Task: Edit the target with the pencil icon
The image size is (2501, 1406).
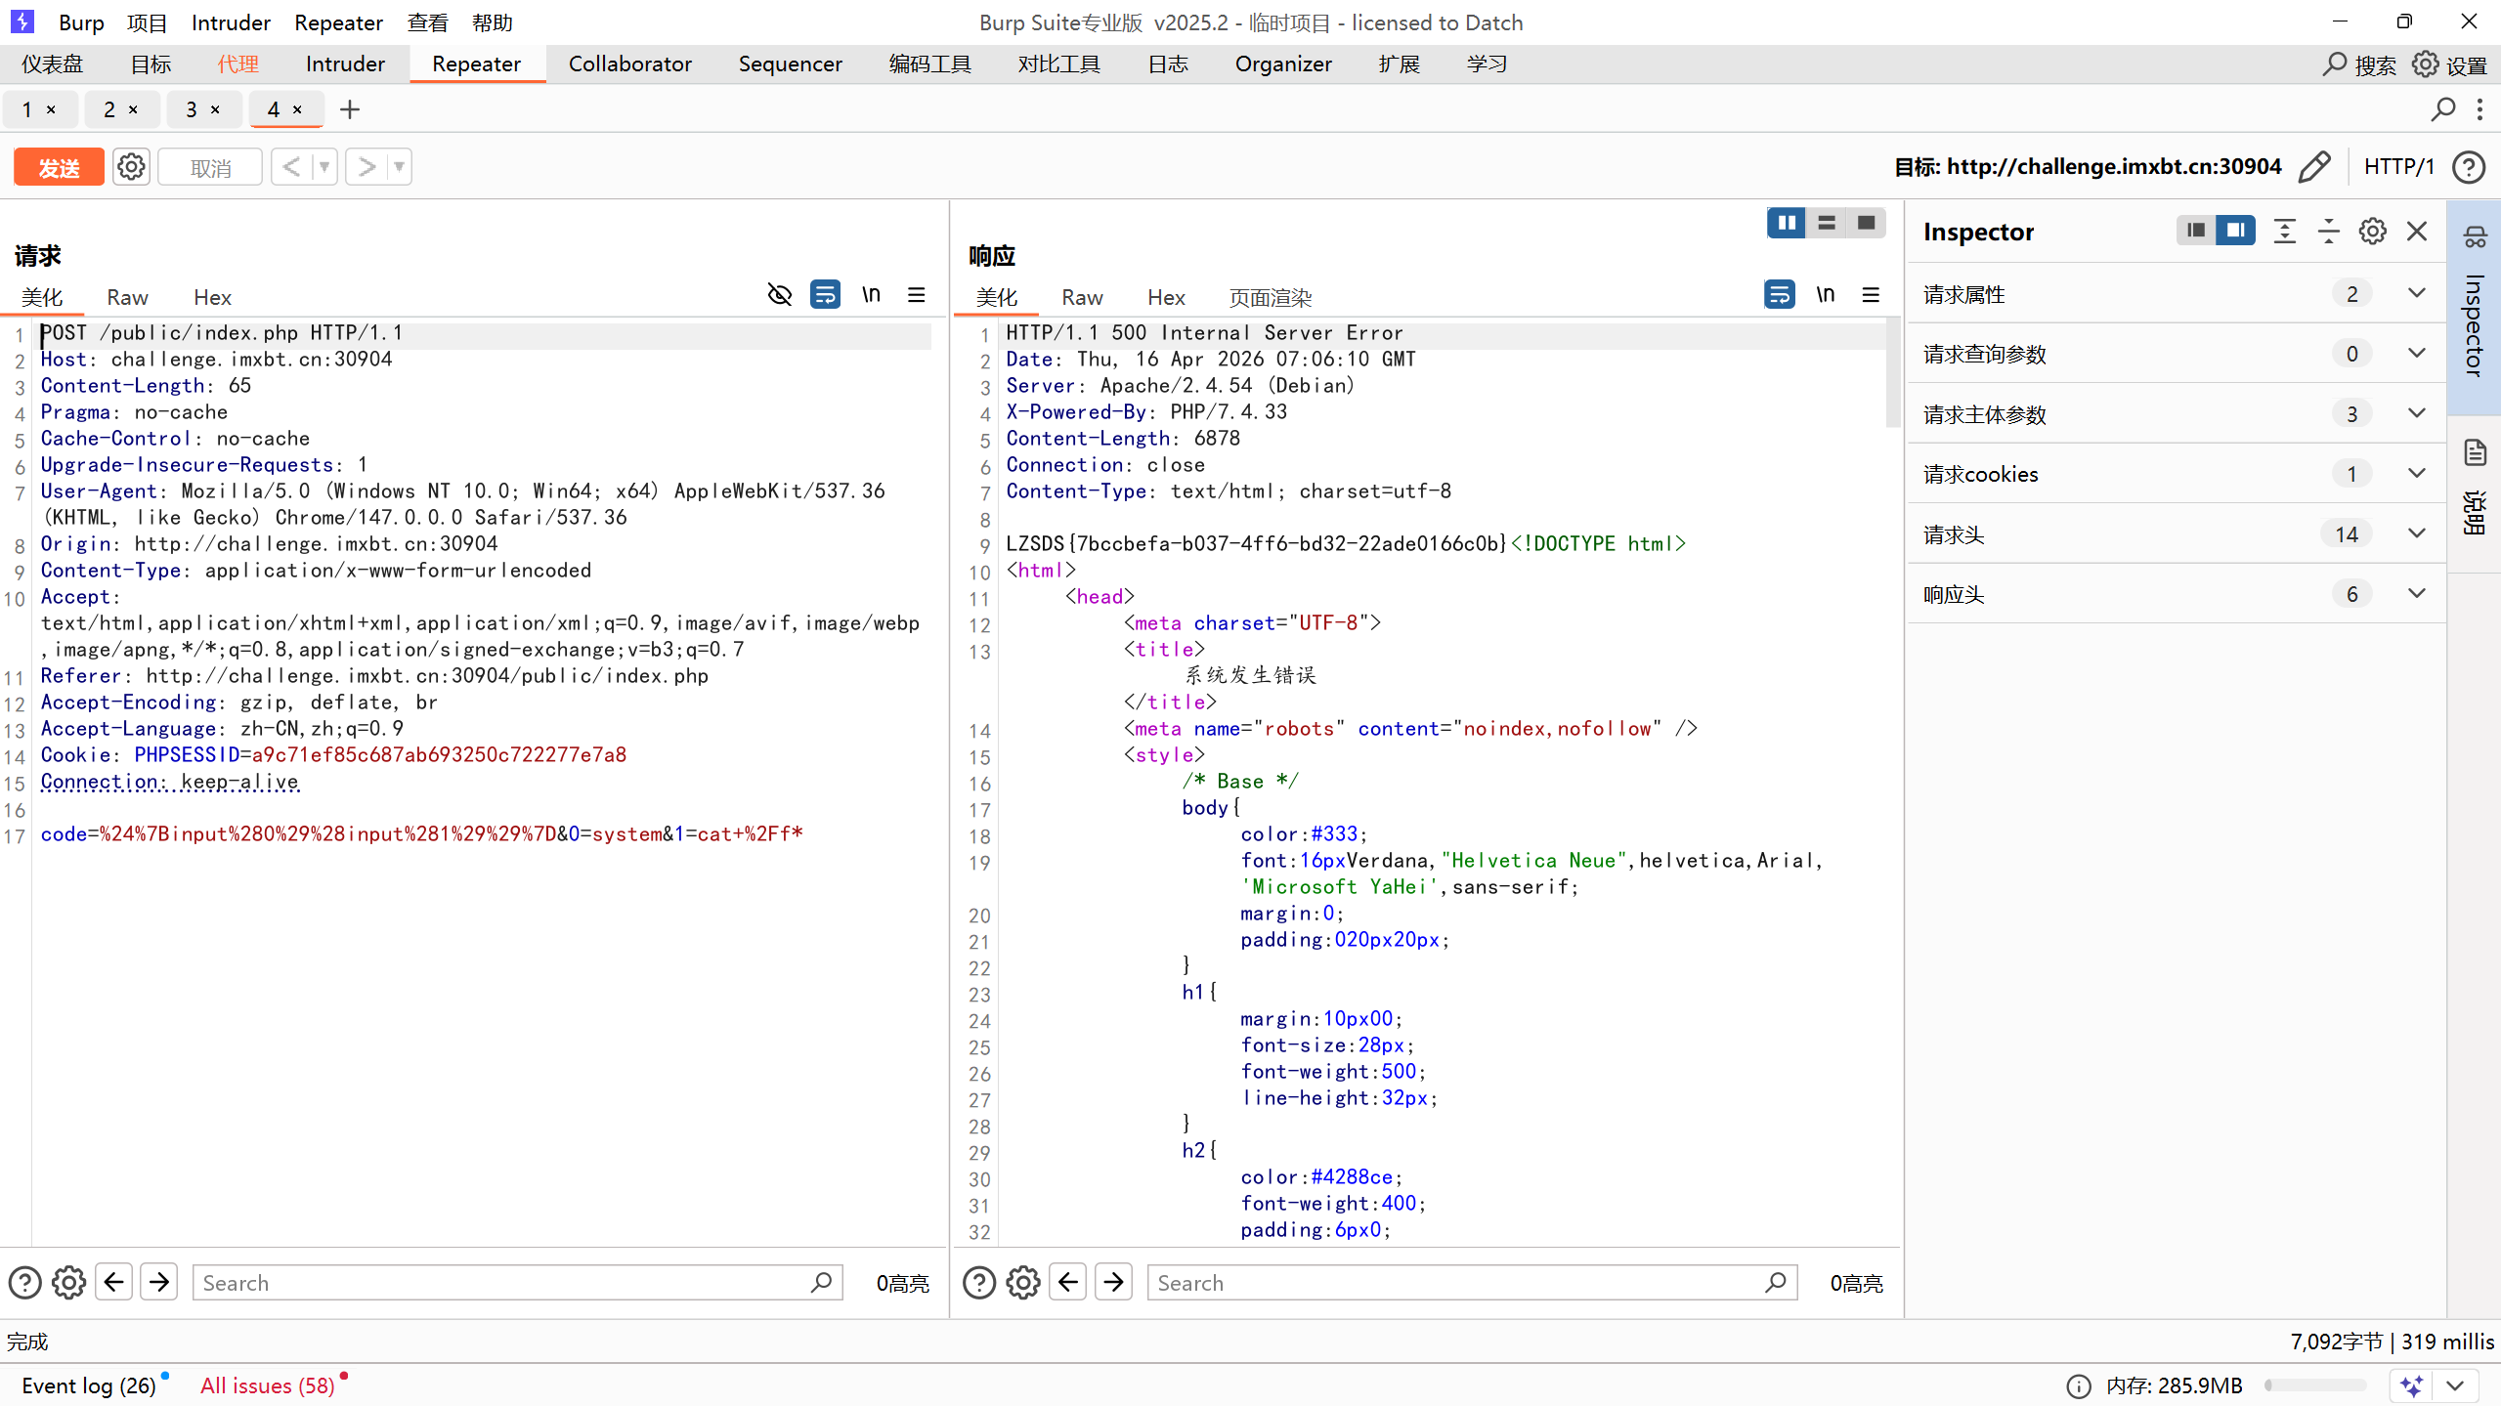Action: point(2313,167)
